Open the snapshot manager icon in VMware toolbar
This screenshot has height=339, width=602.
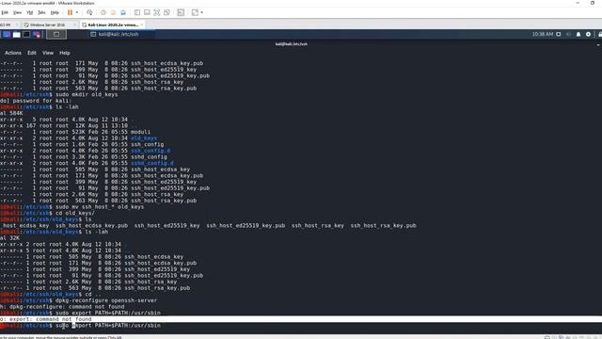(123, 12)
